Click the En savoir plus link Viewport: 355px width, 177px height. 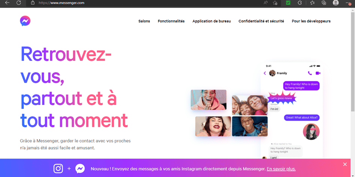pos(281,169)
